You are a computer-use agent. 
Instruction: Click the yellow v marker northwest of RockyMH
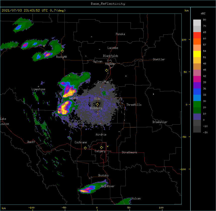(x=44, y=46)
